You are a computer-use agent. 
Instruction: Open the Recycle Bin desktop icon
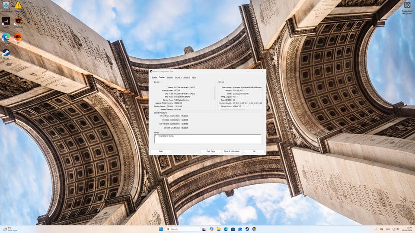[x=6, y=5]
